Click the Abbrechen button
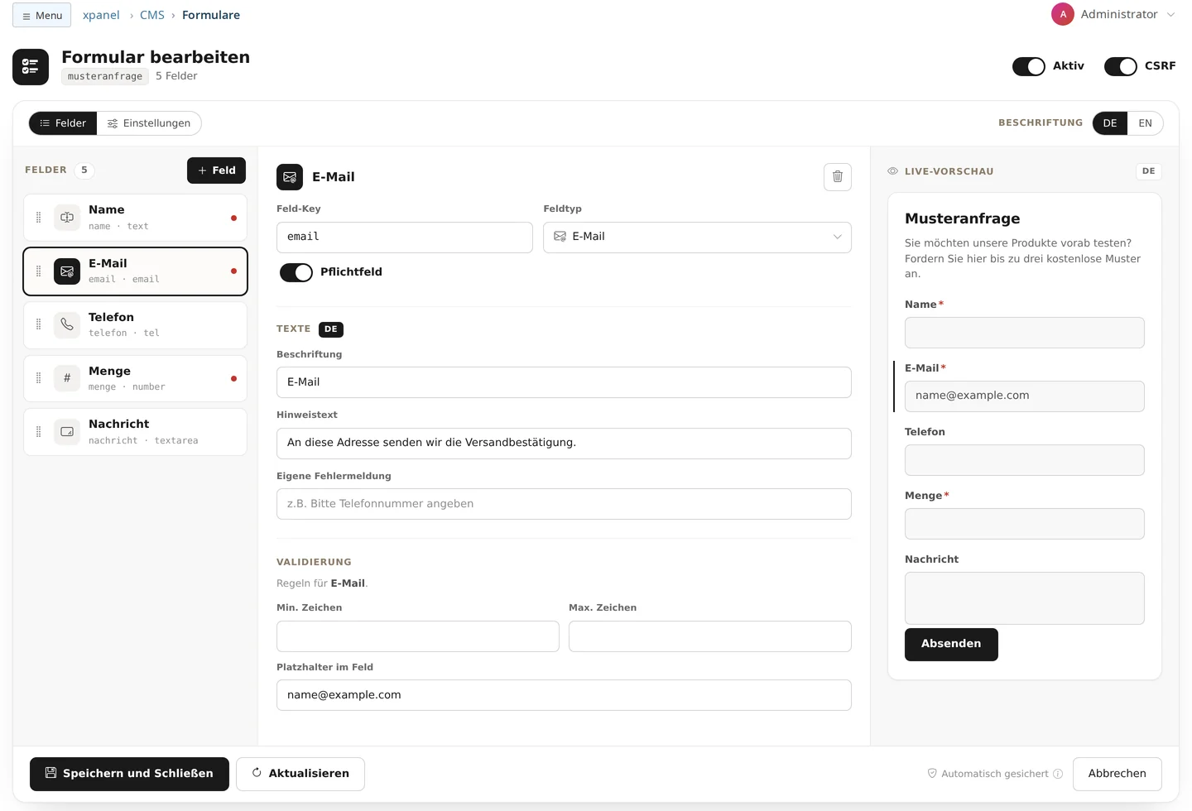Image resolution: width=1192 pixels, height=811 pixels. click(1117, 774)
